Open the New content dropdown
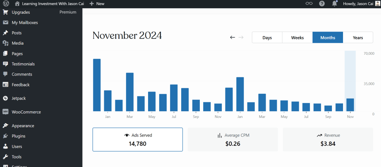The image size is (381, 167). click(x=97, y=3)
